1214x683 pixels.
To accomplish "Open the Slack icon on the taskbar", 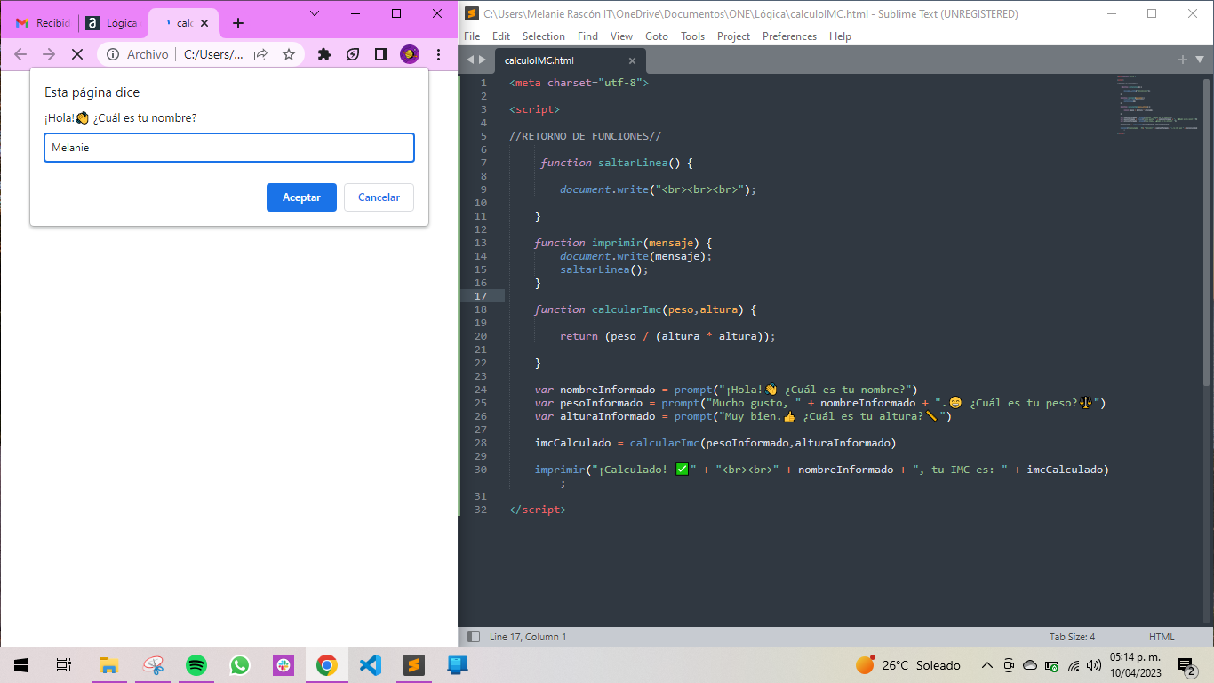I will (x=284, y=664).
